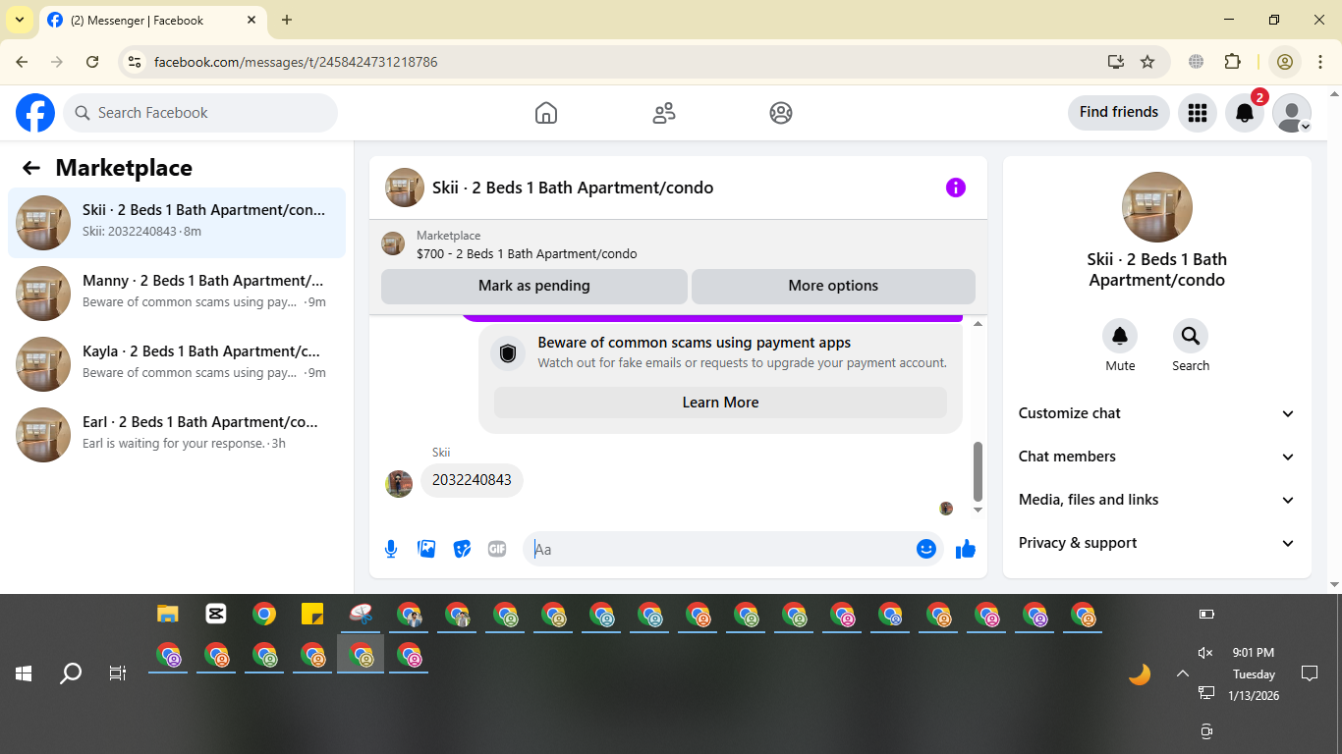Open Chrome profile avatar button
The width and height of the screenshot is (1342, 754).
(1285, 62)
